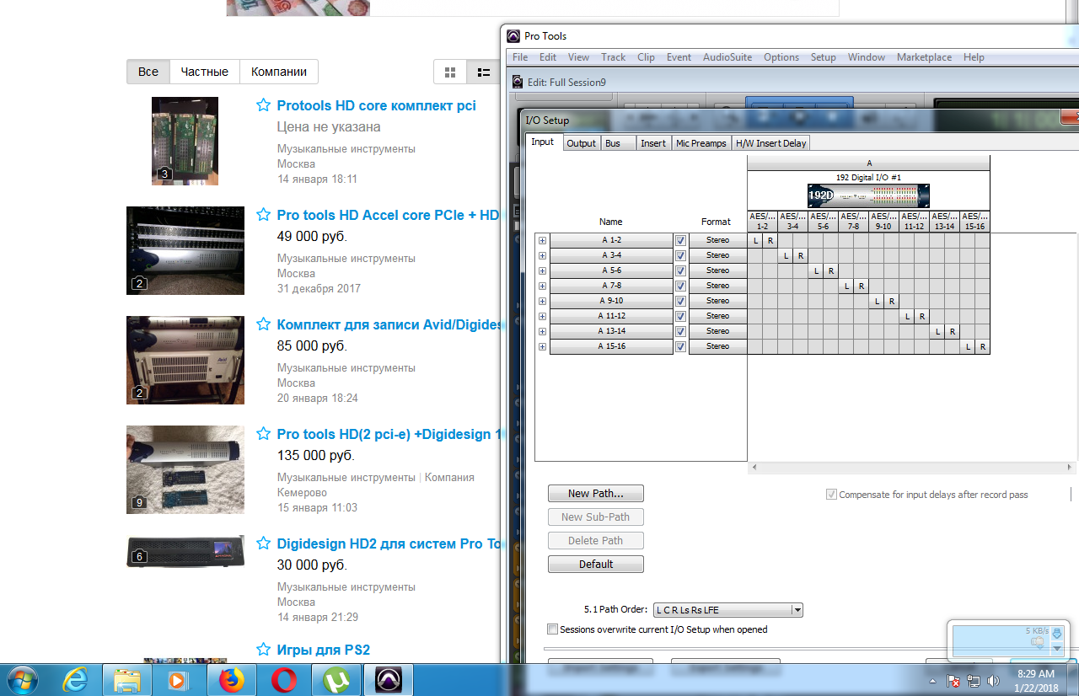The width and height of the screenshot is (1079, 696).
Task: Expand the A 3-4 path sub-paths
Action: 542,255
